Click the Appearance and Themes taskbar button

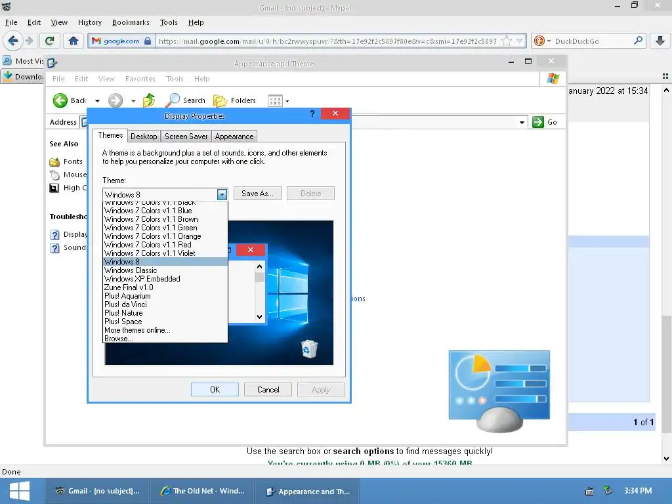coord(308,491)
